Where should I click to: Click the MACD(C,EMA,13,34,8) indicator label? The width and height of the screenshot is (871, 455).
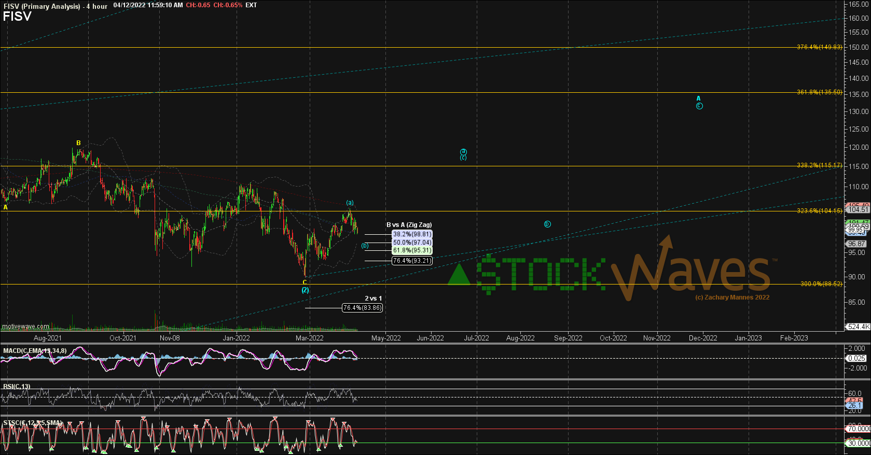pos(35,351)
